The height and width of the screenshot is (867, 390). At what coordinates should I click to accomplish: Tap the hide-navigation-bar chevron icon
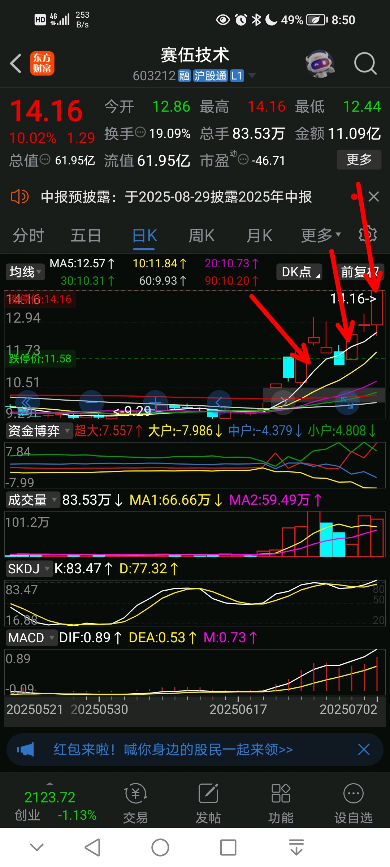pyautogui.click(x=37, y=847)
